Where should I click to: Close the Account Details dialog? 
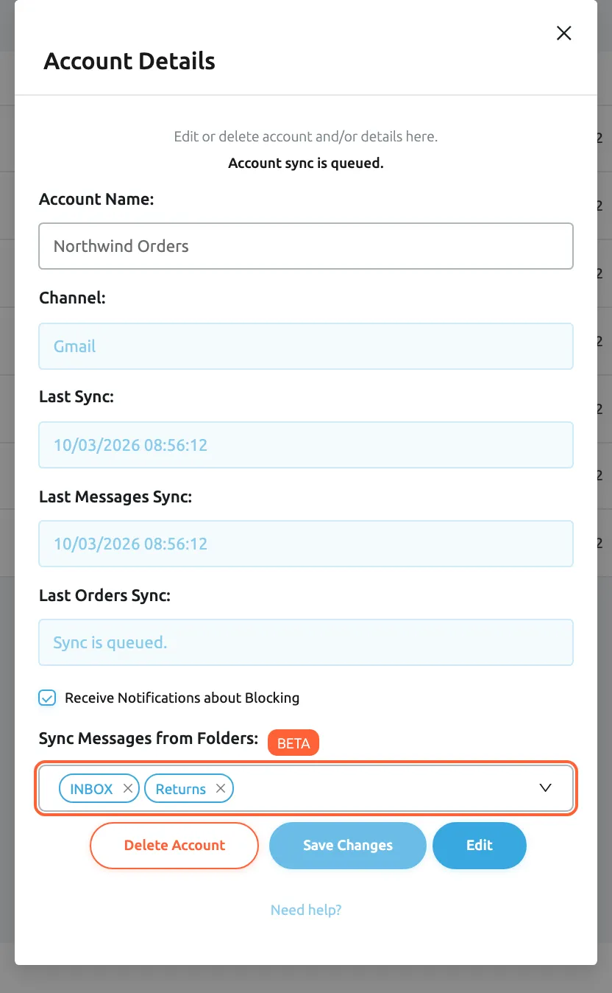pos(564,33)
